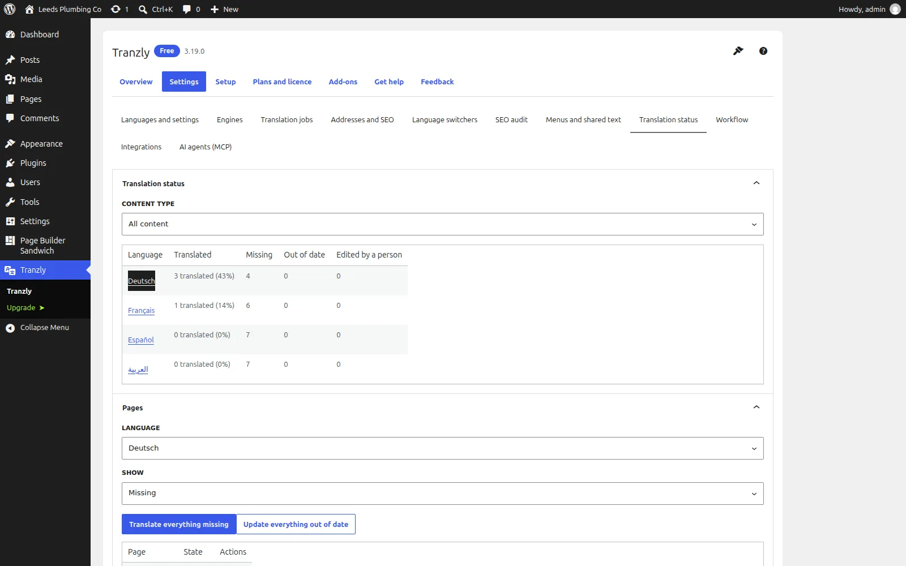Open the comments bubble in admin bar
The height and width of the screenshot is (566, 906).
tap(187, 9)
